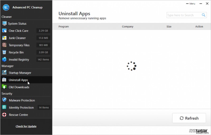Click the Rescue Centre lifebuoy icon
The width and height of the screenshot is (211, 135).
[4, 115]
